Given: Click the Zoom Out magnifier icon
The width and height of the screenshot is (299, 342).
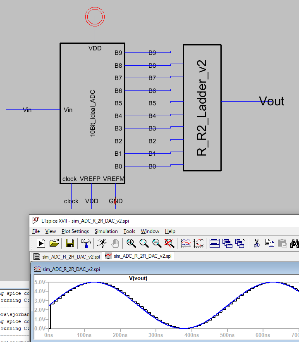Looking at the screenshot, I should (157, 243).
